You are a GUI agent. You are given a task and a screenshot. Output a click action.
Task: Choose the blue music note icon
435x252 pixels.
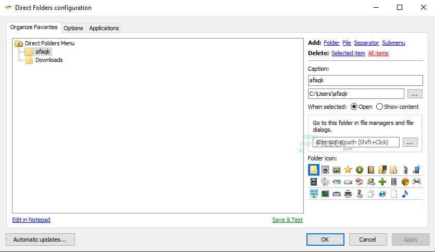(x=405, y=194)
